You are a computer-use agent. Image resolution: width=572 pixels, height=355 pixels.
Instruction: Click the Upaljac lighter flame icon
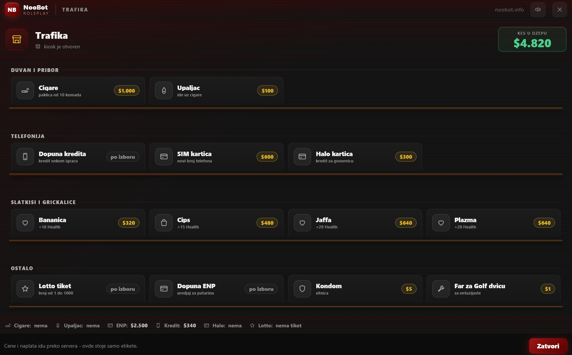(164, 90)
